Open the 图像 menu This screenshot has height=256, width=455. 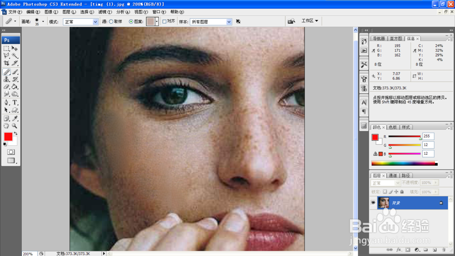pos(51,12)
